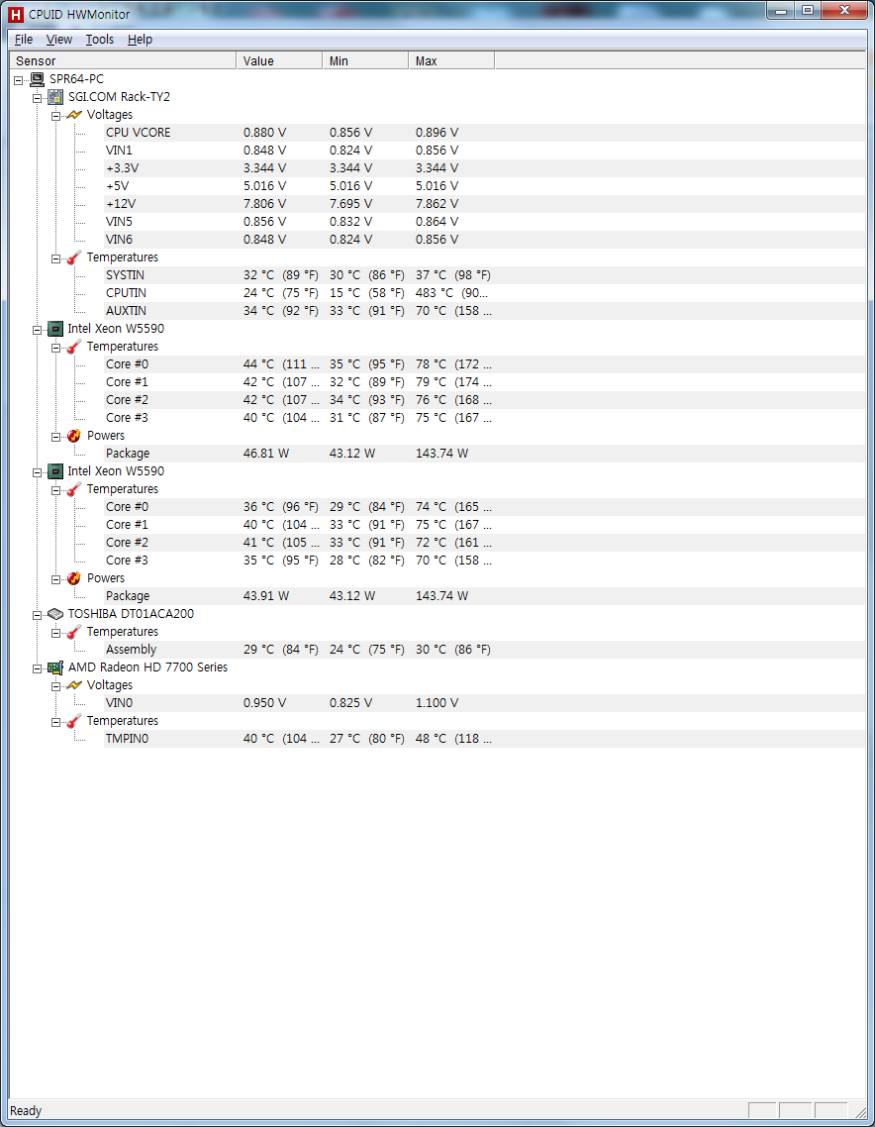
Task: Maximize the HWMonitor window
Action: coord(808,11)
